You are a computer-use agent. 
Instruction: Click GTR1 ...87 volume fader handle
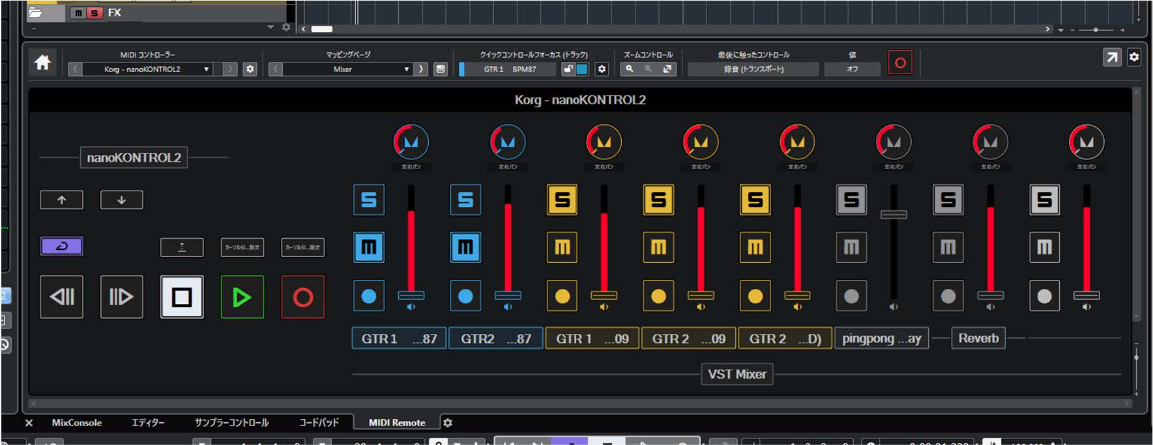[x=411, y=295]
